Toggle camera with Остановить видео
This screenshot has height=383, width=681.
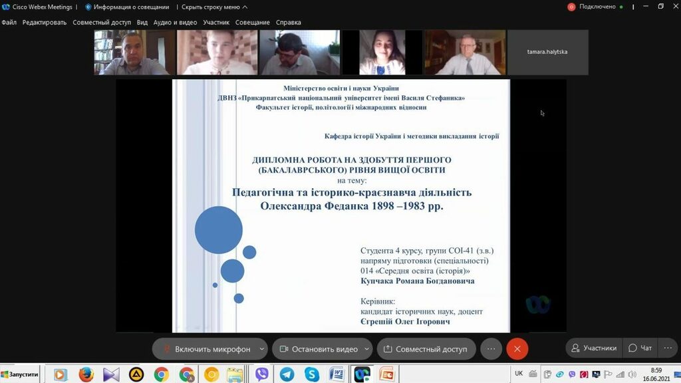click(x=319, y=348)
